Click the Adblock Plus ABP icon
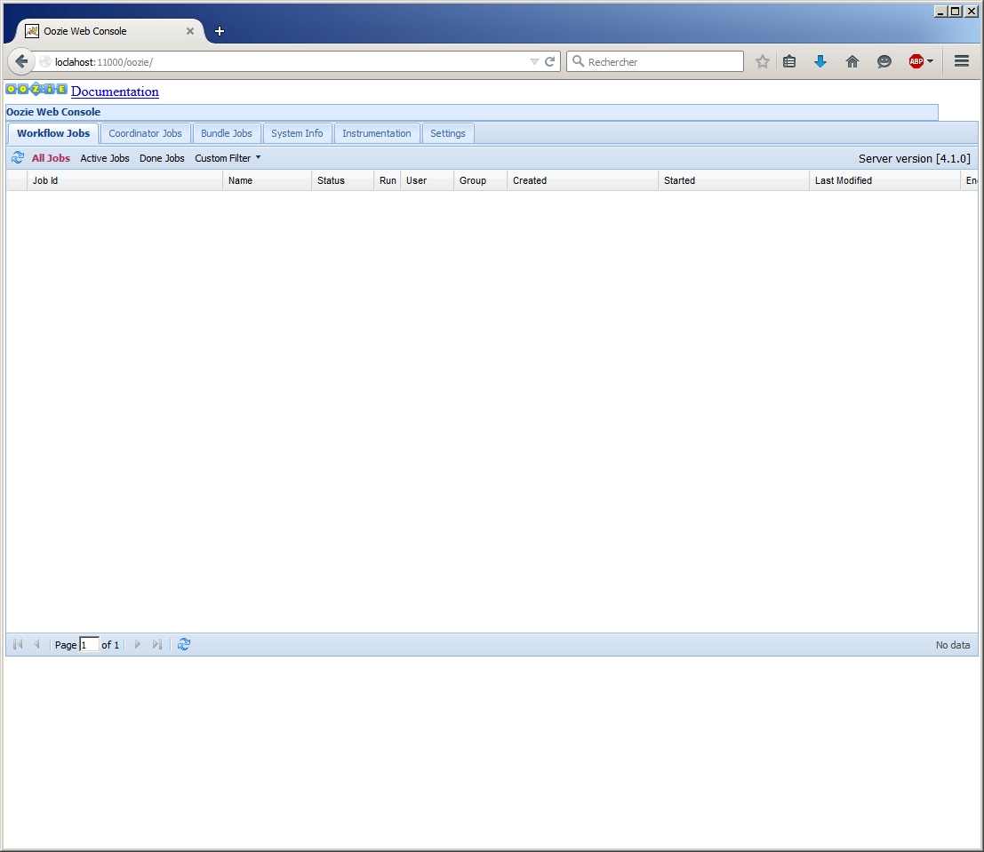 [916, 61]
